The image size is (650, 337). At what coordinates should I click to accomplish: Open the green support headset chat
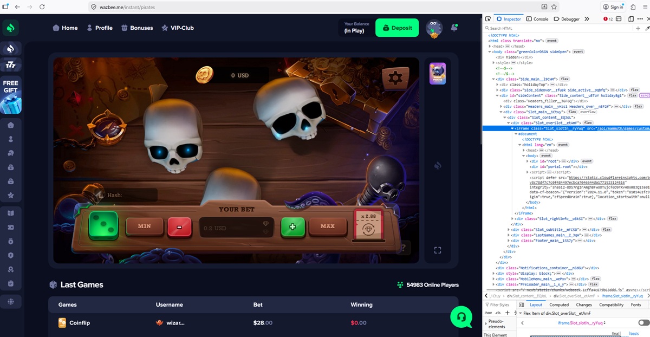460,317
